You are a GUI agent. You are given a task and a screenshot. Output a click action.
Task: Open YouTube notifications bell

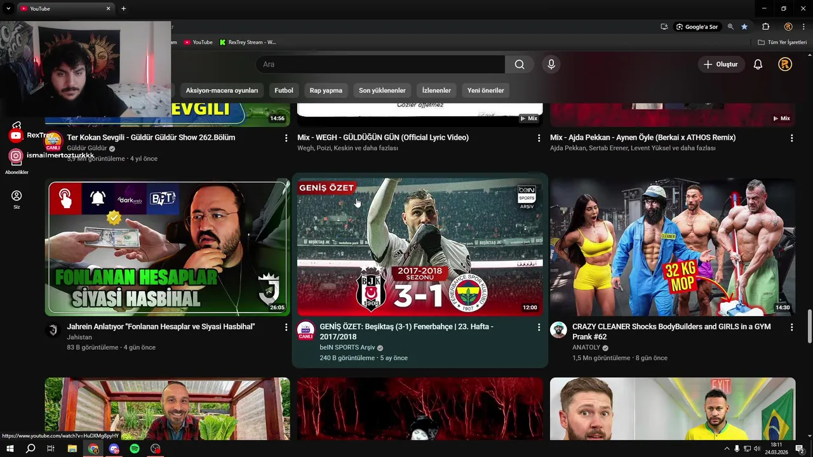(758, 64)
